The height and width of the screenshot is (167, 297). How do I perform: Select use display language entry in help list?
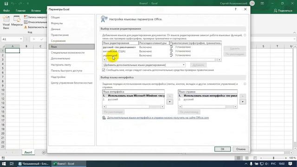[x=207, y=96]
